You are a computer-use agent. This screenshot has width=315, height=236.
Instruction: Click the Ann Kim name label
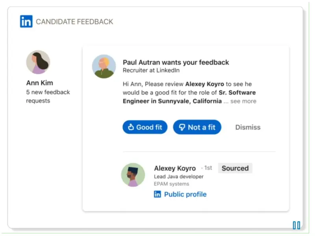(39, 83)
